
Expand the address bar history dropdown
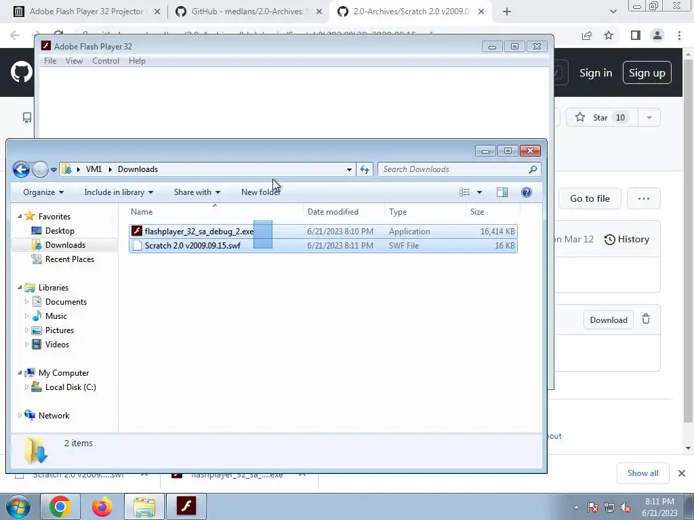click(x=349, y=169)
